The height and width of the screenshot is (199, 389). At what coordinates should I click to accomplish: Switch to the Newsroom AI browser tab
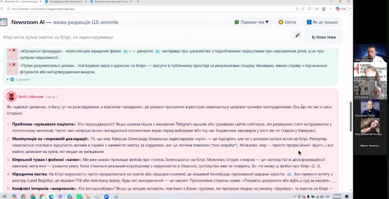pos(21,2)
